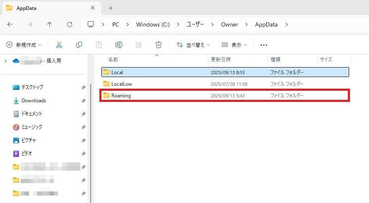
Task: Open the 表示 view dropdown
Action: [234, 45]
